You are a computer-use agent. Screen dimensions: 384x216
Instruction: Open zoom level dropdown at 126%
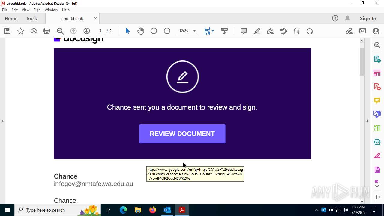point(194,31)
